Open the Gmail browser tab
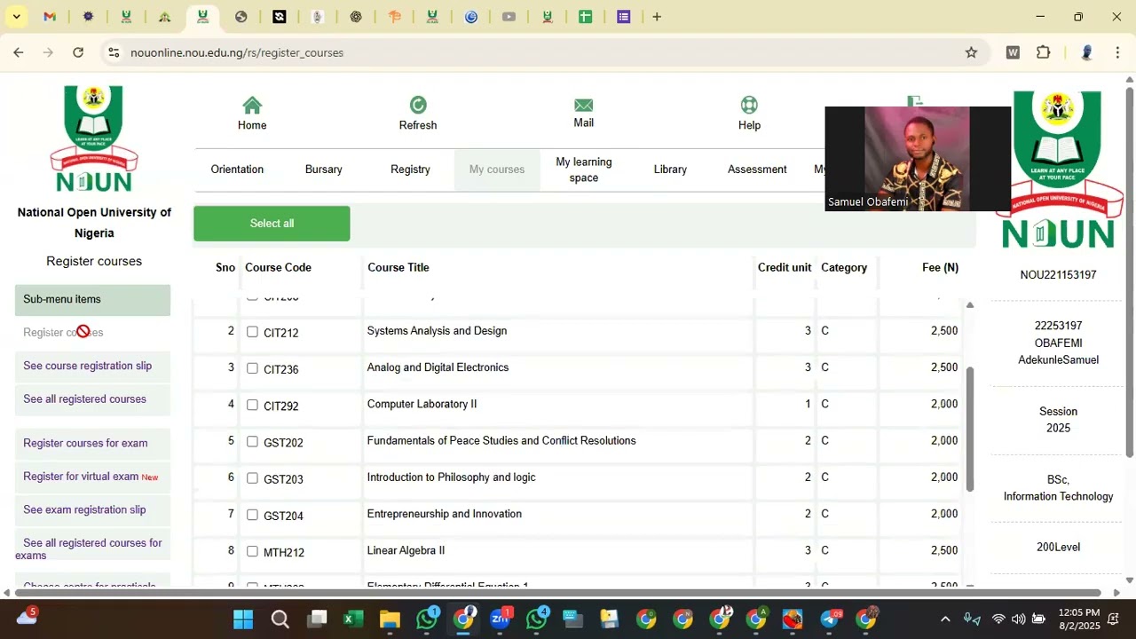Image resolution: width=1136 pixels, height=639 pixels. [x=50, y=17]
